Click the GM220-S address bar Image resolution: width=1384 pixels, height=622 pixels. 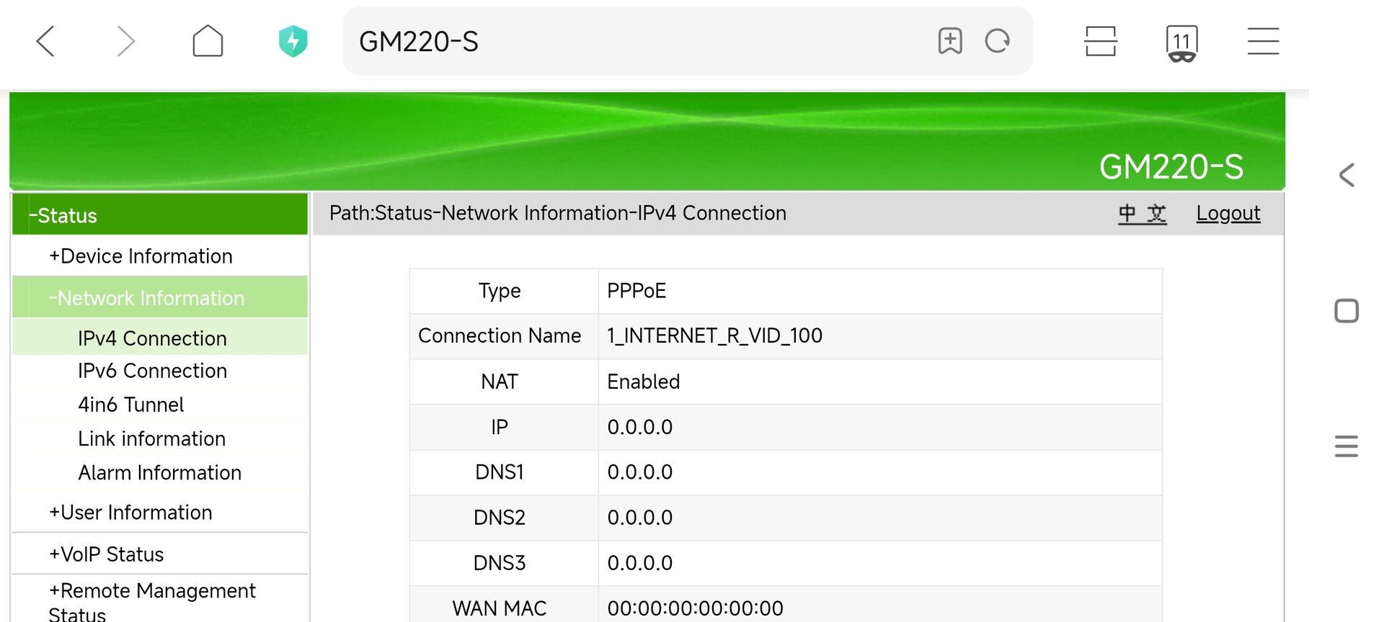tap(688, 41)
